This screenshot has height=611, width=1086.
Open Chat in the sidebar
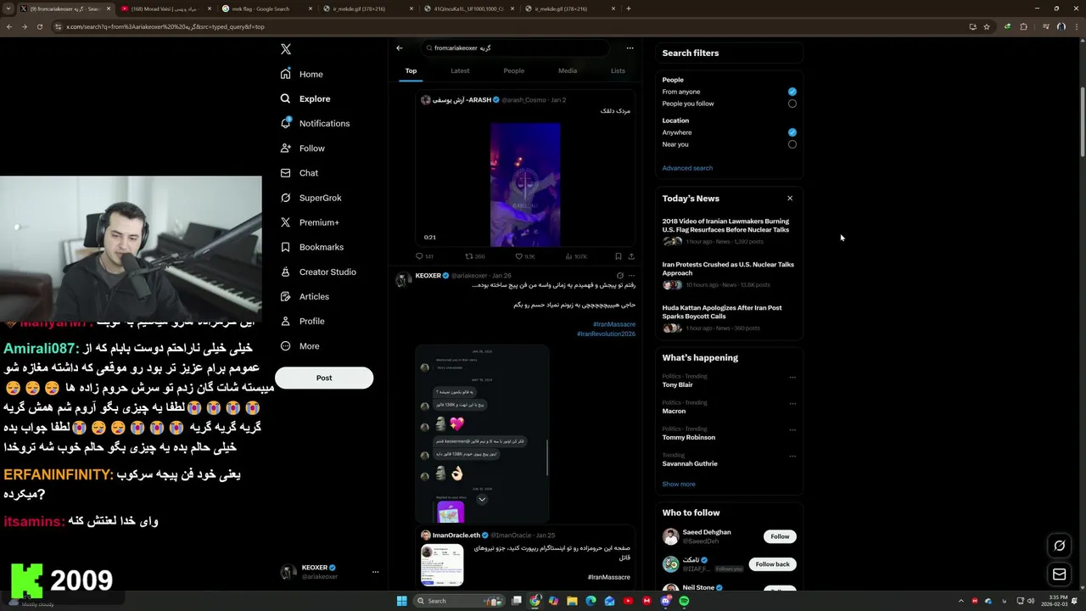299,172
